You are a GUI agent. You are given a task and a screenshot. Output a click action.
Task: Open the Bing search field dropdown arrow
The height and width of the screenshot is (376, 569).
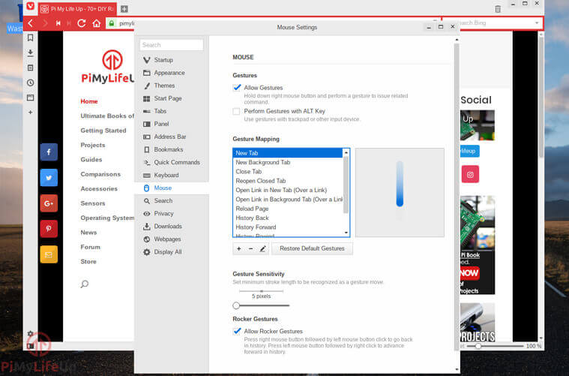click(537, 23)
